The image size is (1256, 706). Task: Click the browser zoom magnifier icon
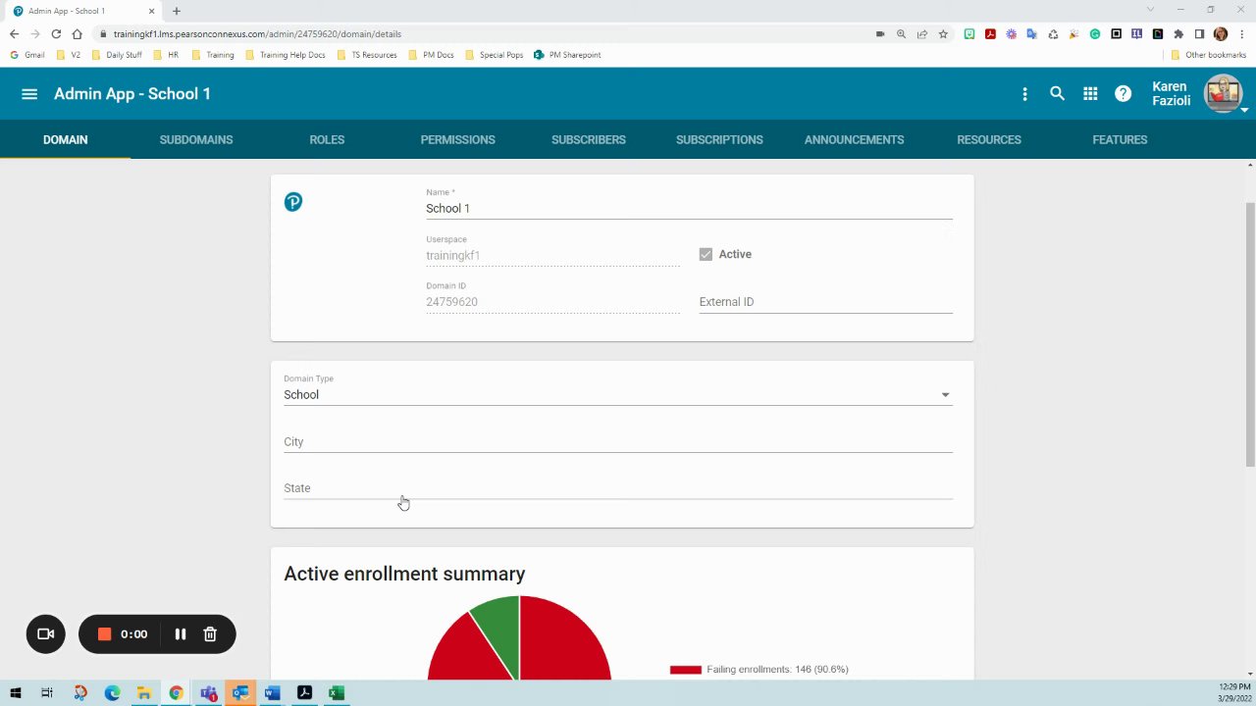(x=901, y=33)
